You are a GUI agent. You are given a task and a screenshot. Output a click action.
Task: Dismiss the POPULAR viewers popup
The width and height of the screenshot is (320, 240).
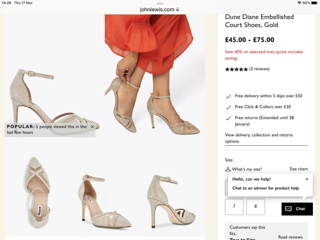(x=92, y=127)
